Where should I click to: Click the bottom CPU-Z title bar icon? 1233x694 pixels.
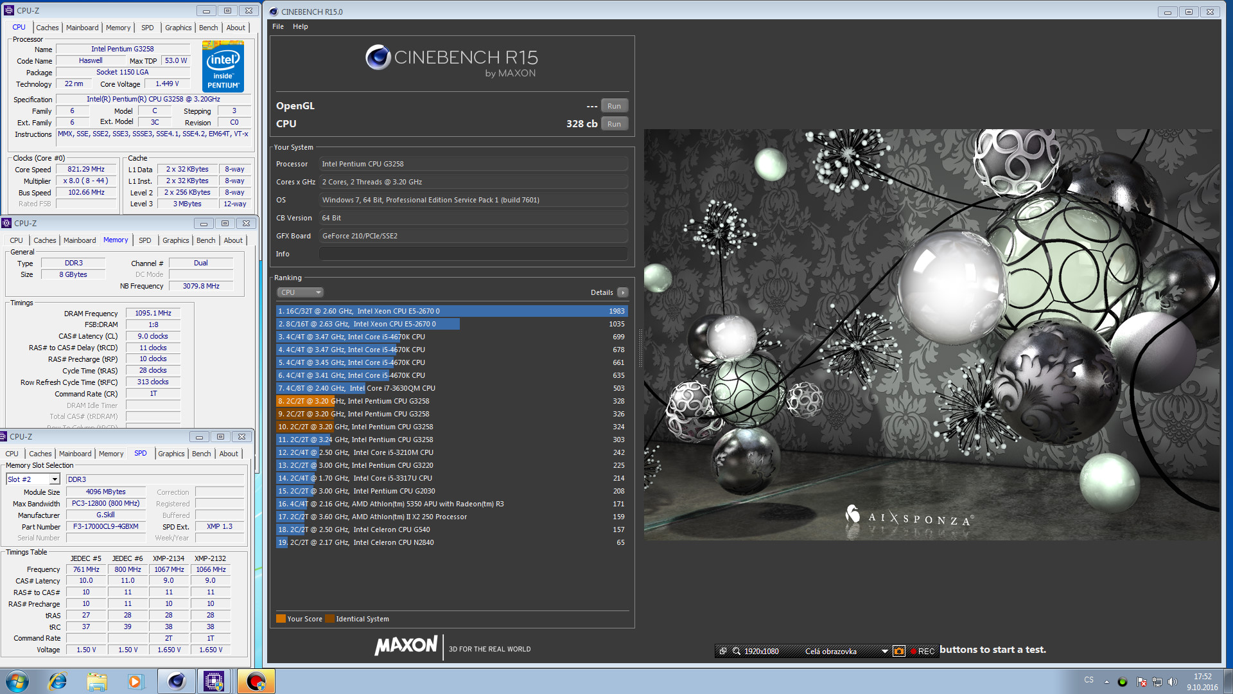(4, 436)
